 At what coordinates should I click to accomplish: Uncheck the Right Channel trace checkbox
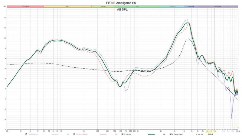[74, 134]
